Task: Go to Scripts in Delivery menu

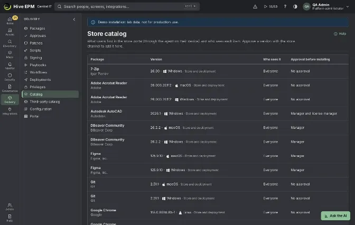Action: [x=50, y=50]
